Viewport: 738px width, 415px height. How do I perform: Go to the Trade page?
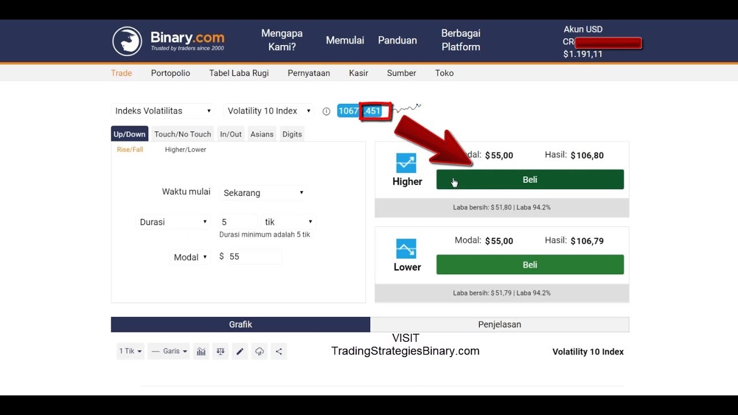(x=121, y=73)
